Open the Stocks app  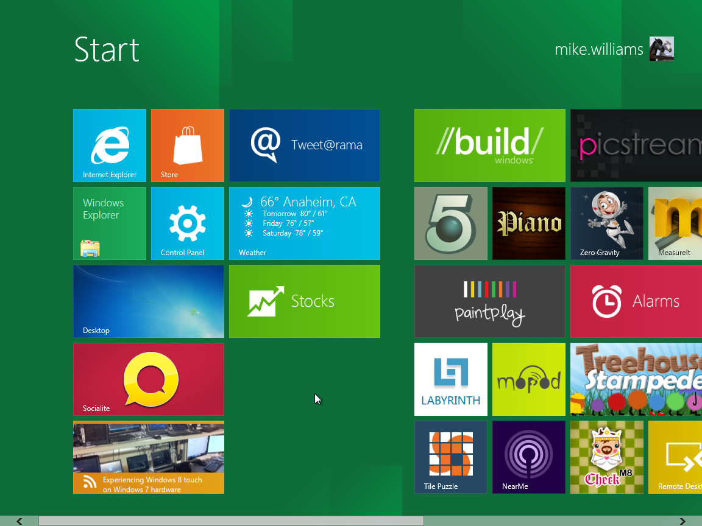point(305,301)
